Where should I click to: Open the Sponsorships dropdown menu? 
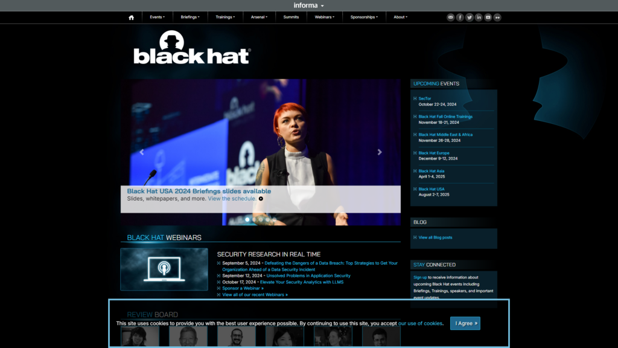click(x=364, y=17)
